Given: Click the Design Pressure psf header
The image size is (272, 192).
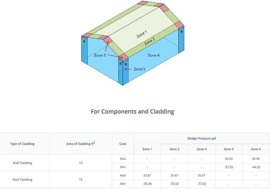Looking at the screenshot, I should point(202,138).
